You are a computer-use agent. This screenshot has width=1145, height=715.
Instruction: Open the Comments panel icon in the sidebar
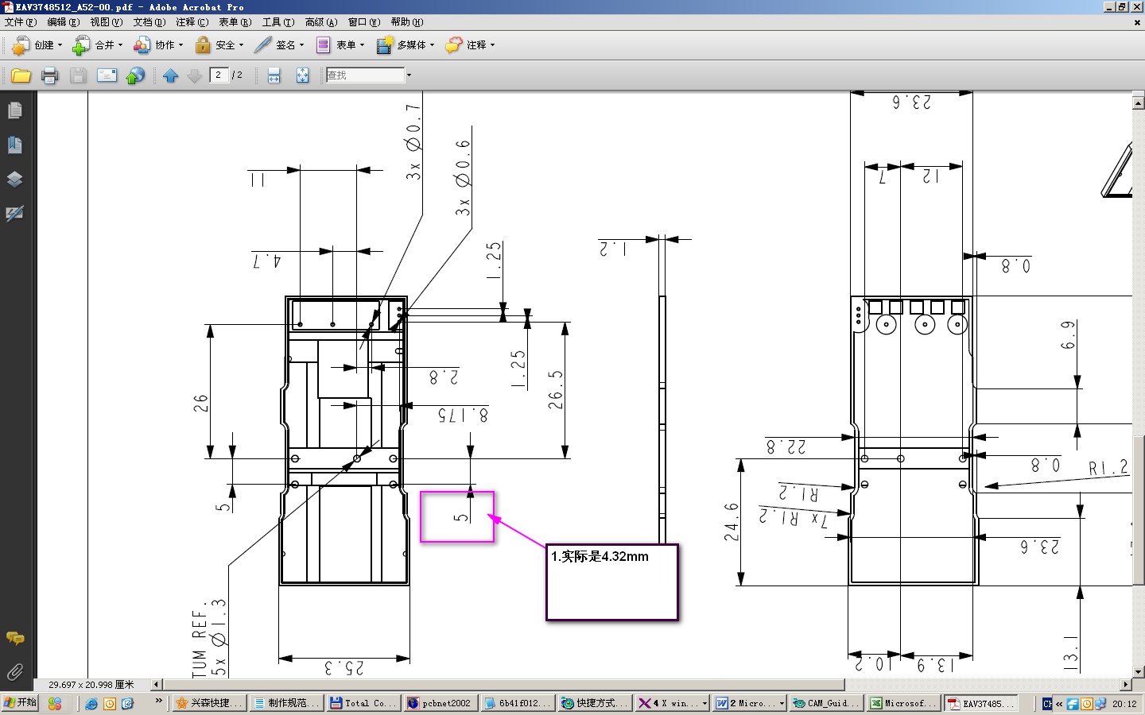click(14, 638)
